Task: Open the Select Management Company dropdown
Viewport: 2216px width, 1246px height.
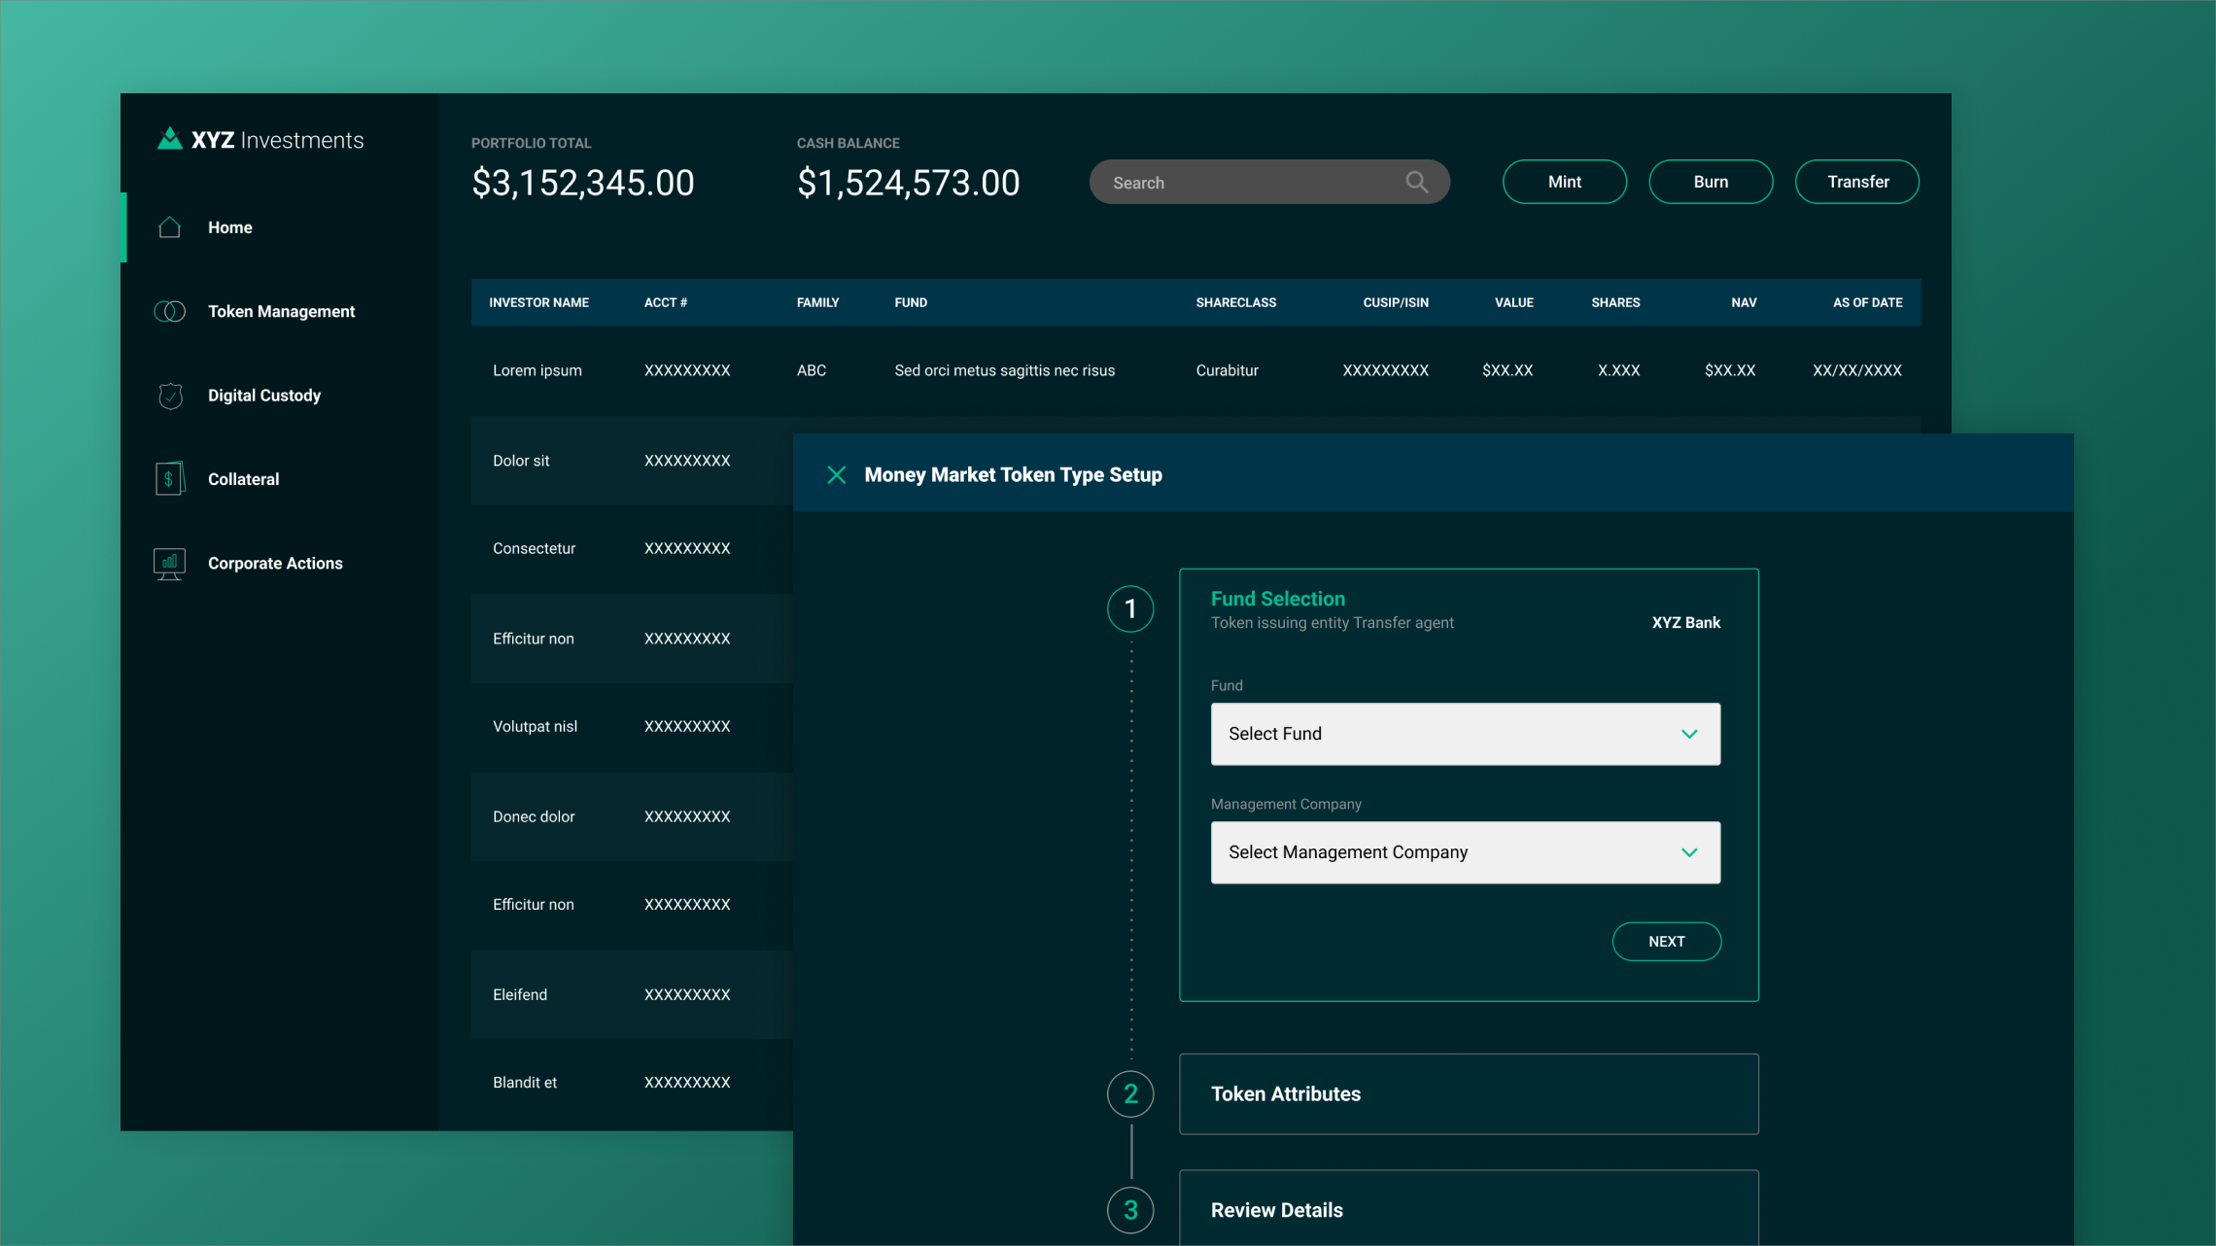Action: 1465,852
